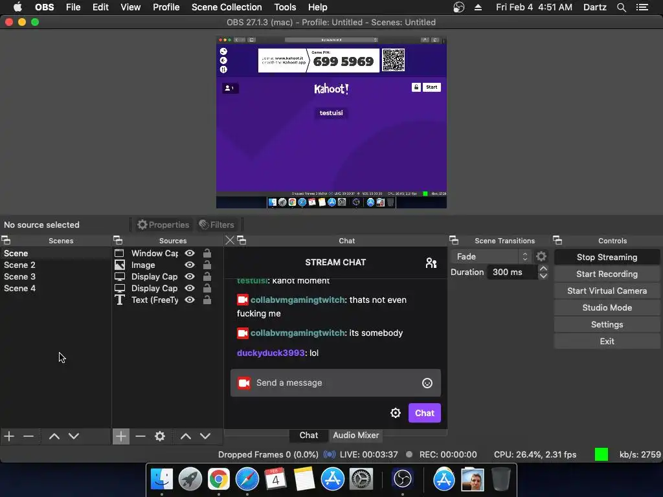Lock the Text (FreeType) source
Image resolution: width=663 pixels, height=497 pixels.
click(207, 300)
